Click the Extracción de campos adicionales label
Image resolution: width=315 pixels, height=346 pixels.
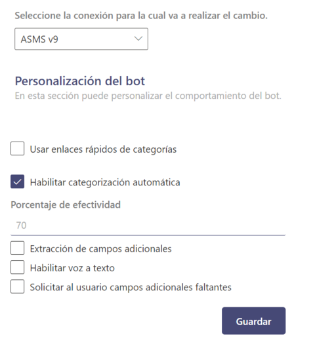101,249
